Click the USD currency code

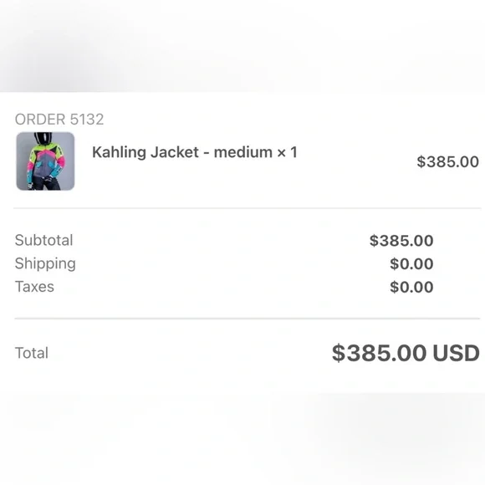(457, 353)
